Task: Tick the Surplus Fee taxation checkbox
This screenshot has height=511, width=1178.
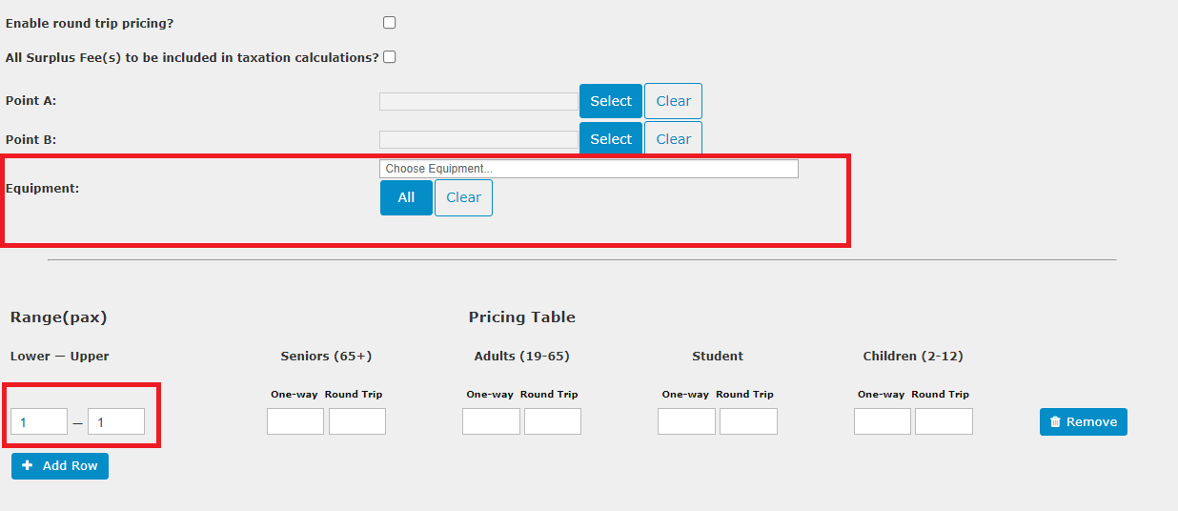Action: point(389,57)
